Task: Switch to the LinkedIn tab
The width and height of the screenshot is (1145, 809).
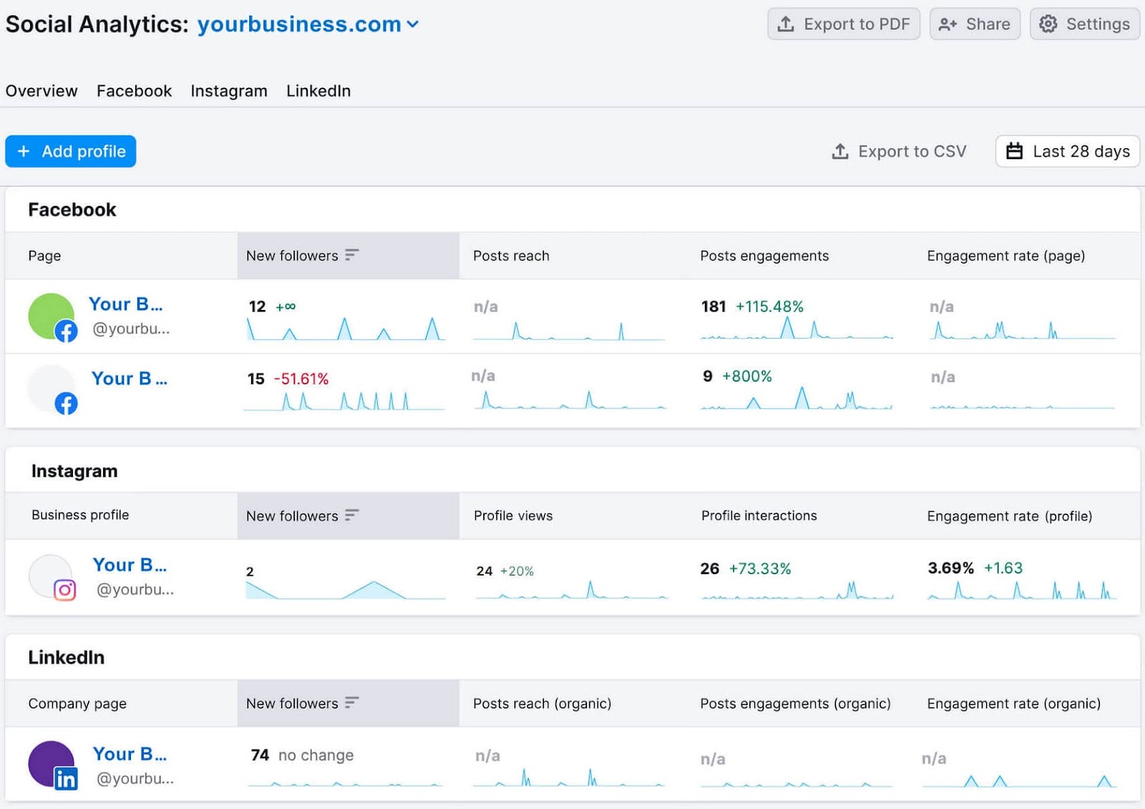Action: (x=318, y=91)
